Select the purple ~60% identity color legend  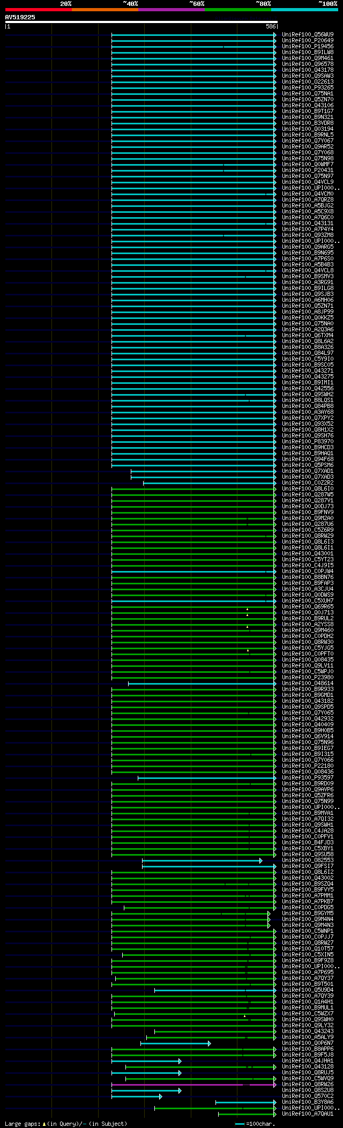tap(171, 10)
